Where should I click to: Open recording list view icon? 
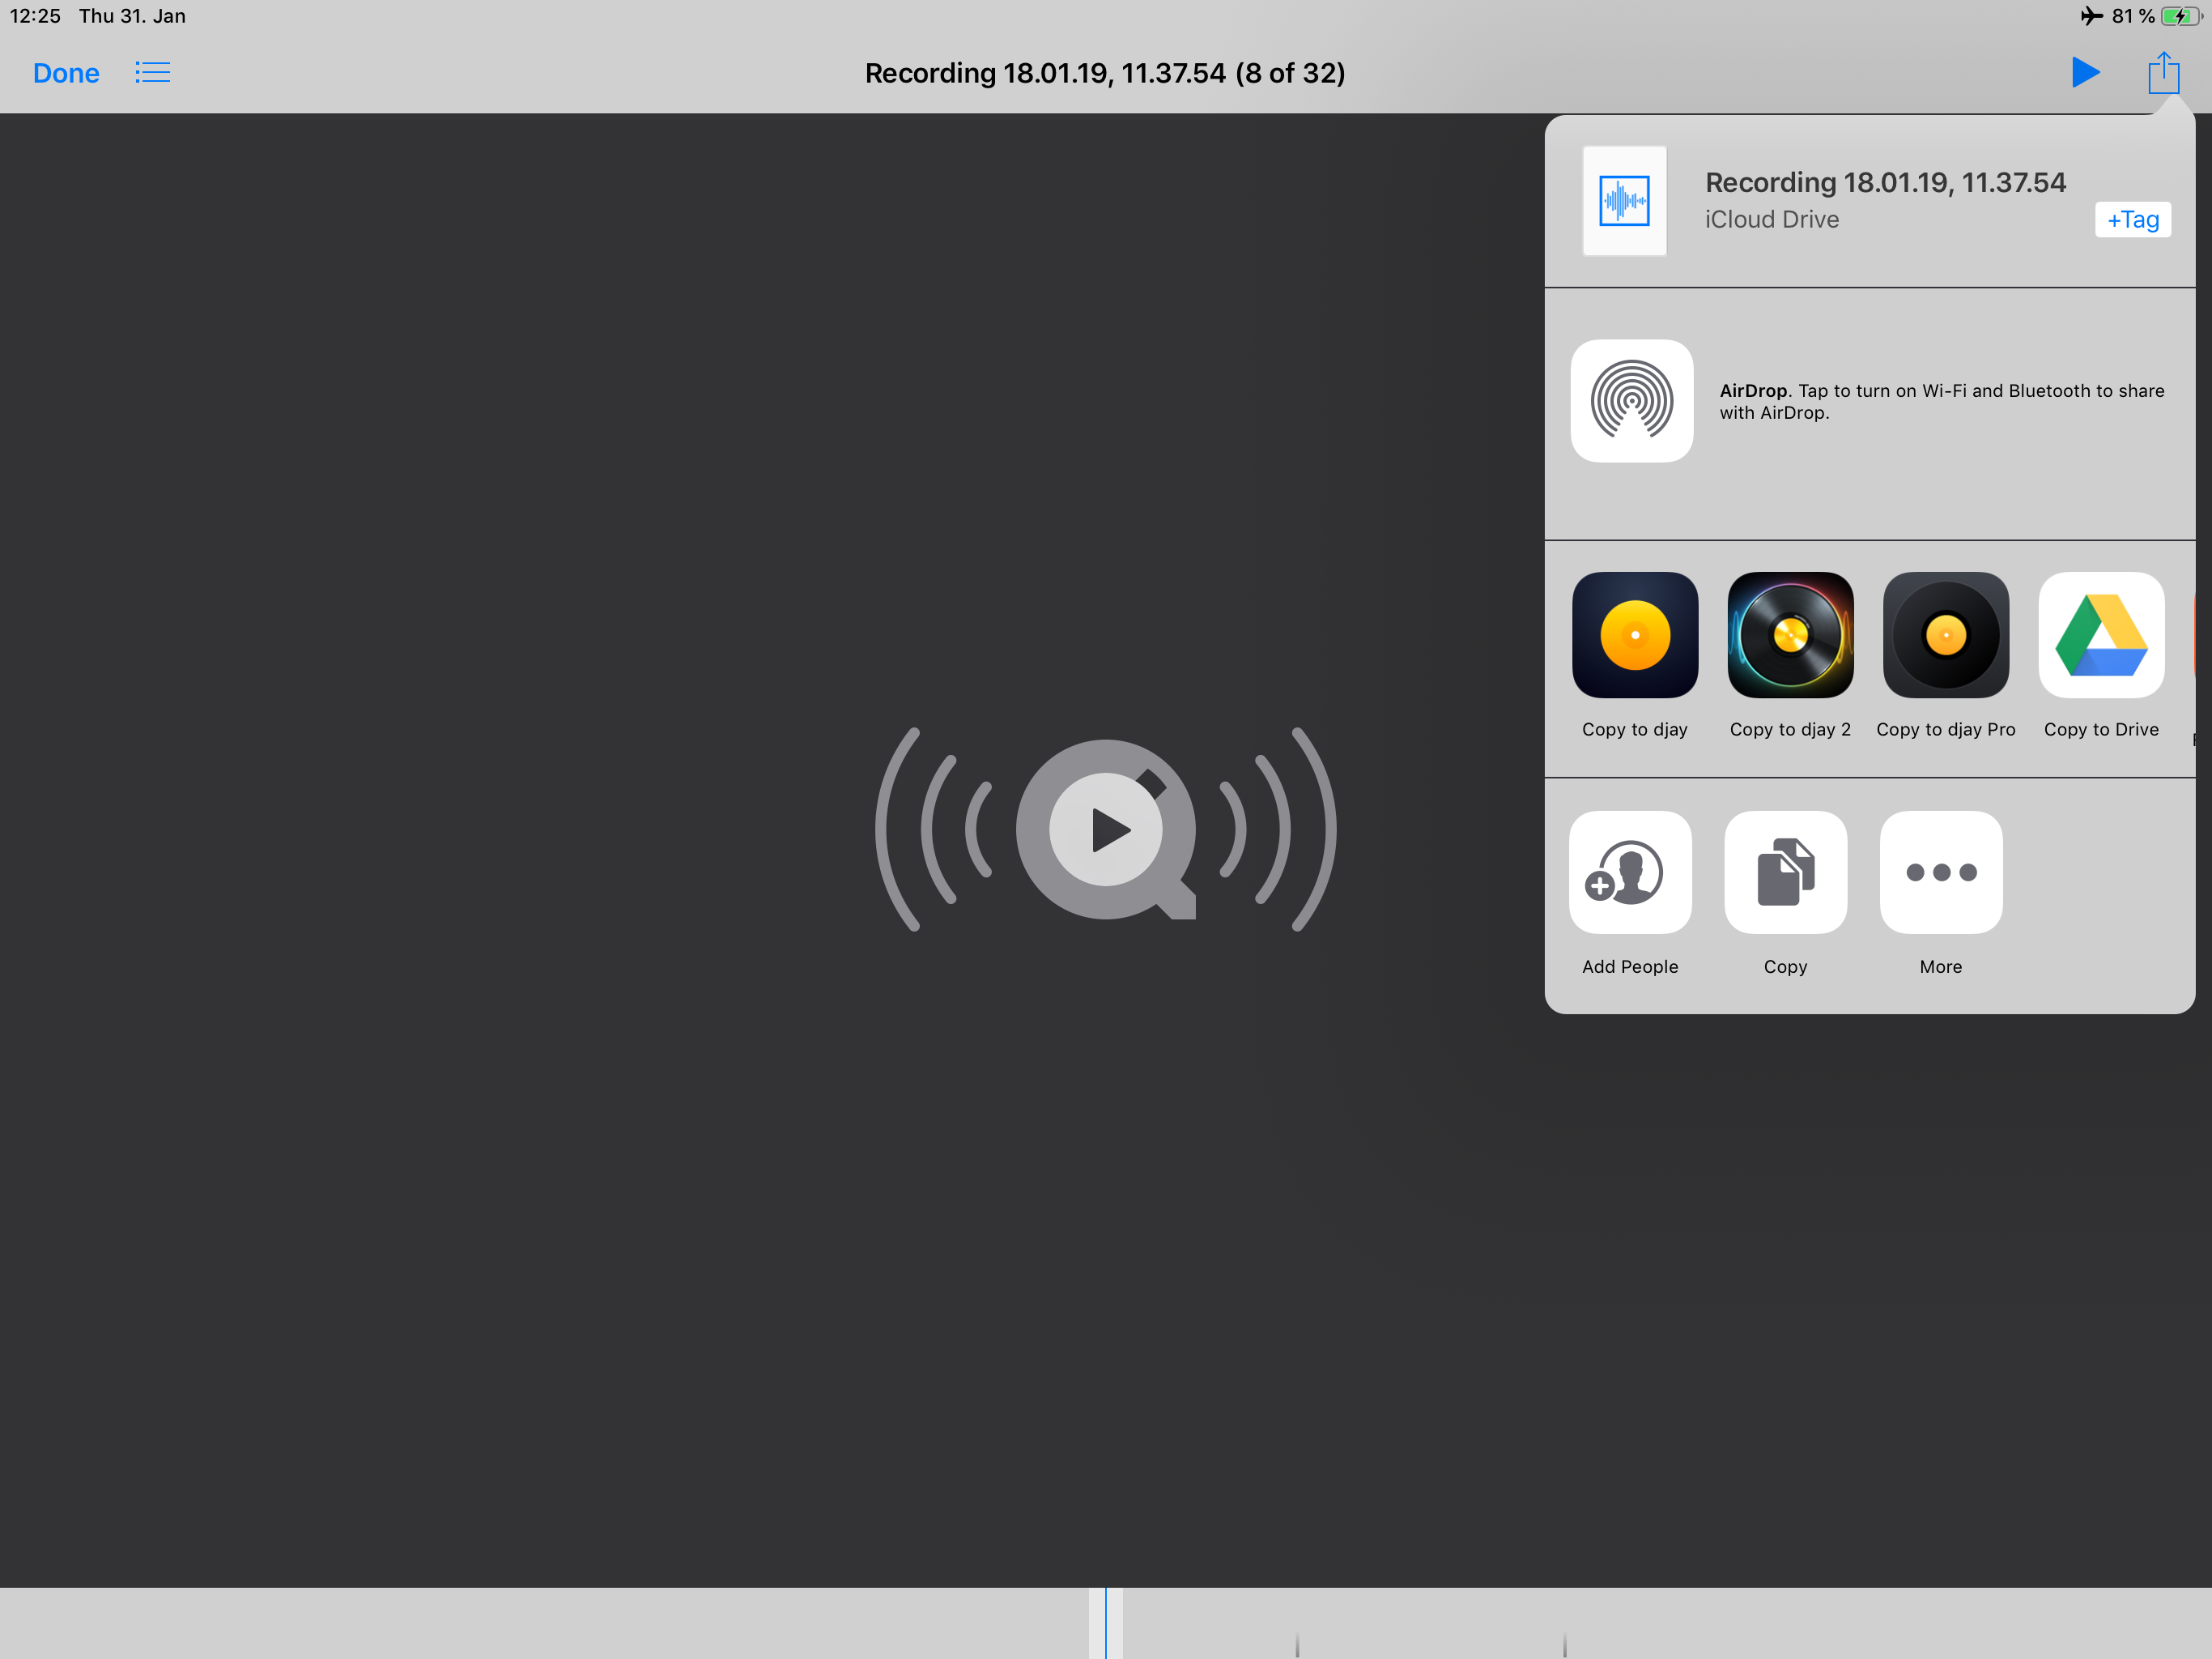click(153, 71)
